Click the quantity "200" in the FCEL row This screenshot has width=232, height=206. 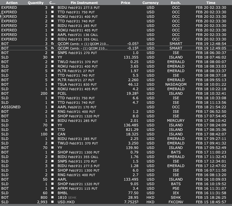click(44, 93)
